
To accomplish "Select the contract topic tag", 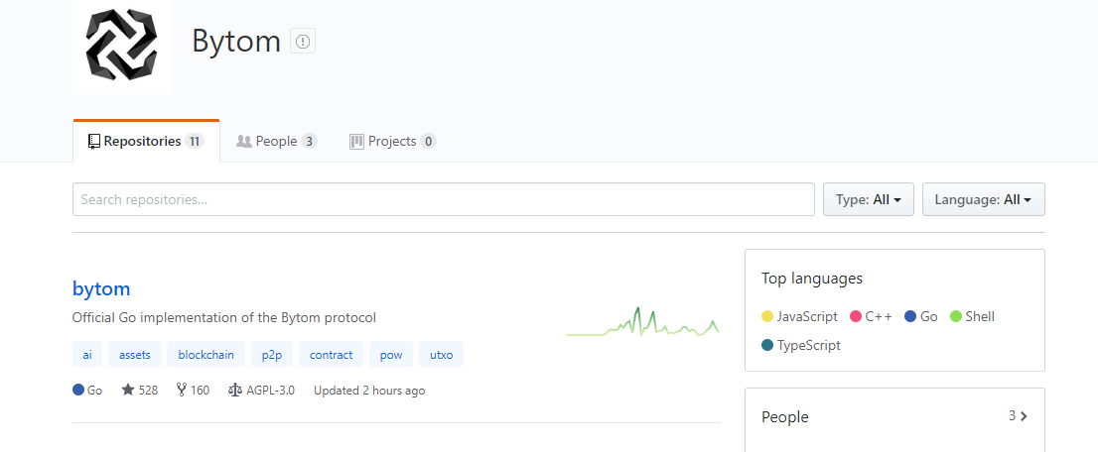I will coord(332,354).
